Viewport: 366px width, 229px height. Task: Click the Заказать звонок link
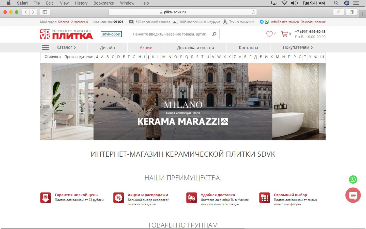point(313,22)
